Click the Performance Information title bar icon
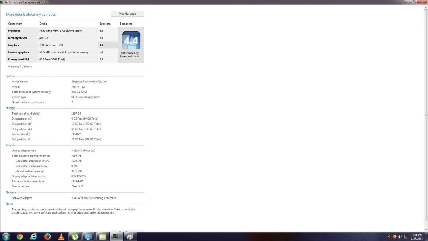Viewport: 428px width, 241px height. tap(2, 2)
